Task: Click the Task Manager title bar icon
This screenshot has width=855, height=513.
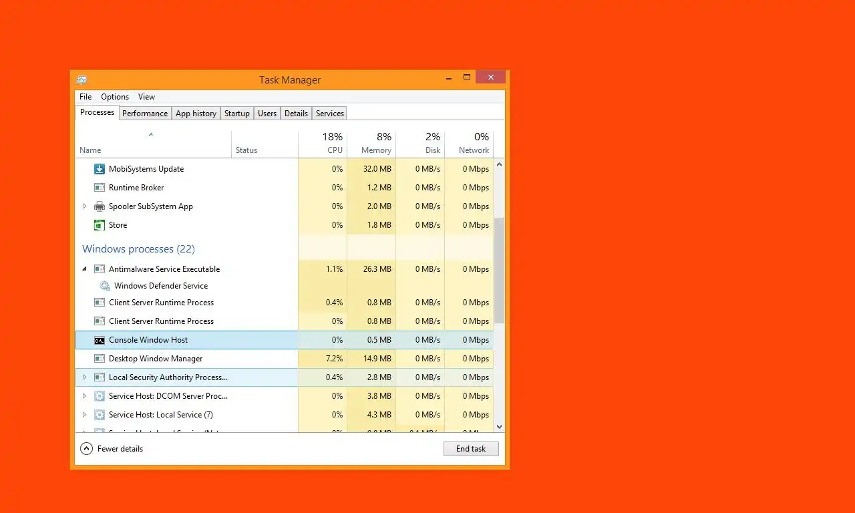Action: 81,80
